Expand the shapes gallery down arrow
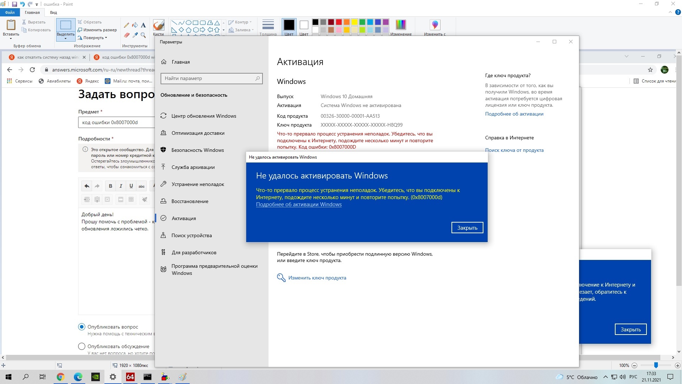682x384 pixels. tap(223, 30)
